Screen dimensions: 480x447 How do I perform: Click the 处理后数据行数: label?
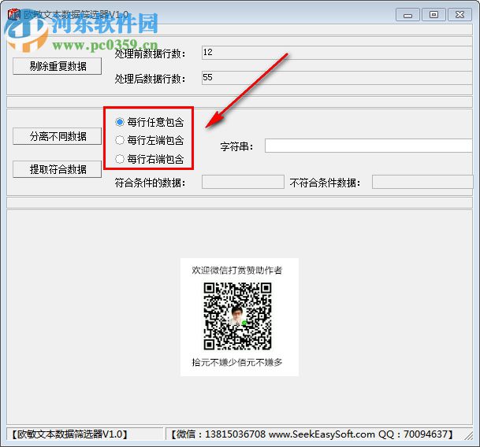[x=150, y=79]
